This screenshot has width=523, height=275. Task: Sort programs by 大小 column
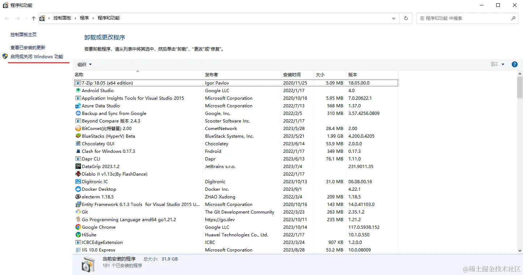[x=330, y=74]
